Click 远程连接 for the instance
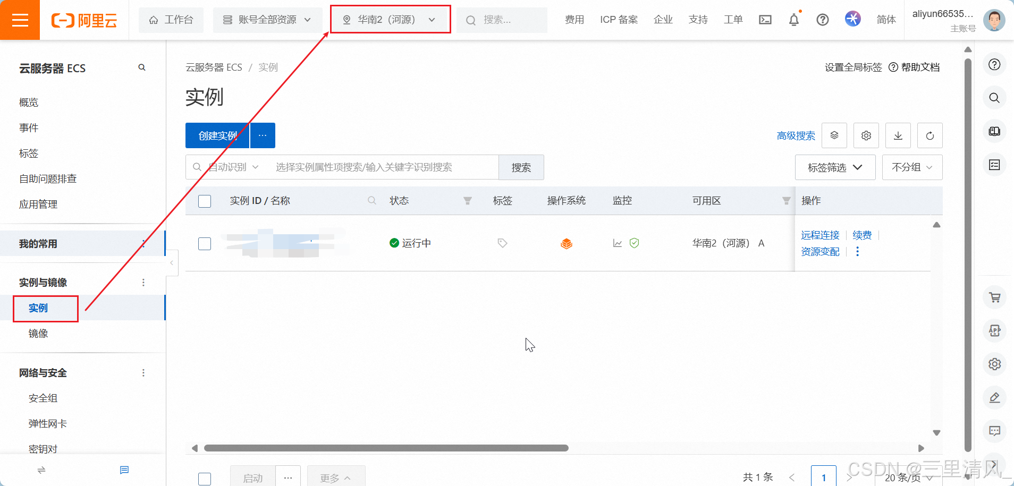 click(821, 235)
